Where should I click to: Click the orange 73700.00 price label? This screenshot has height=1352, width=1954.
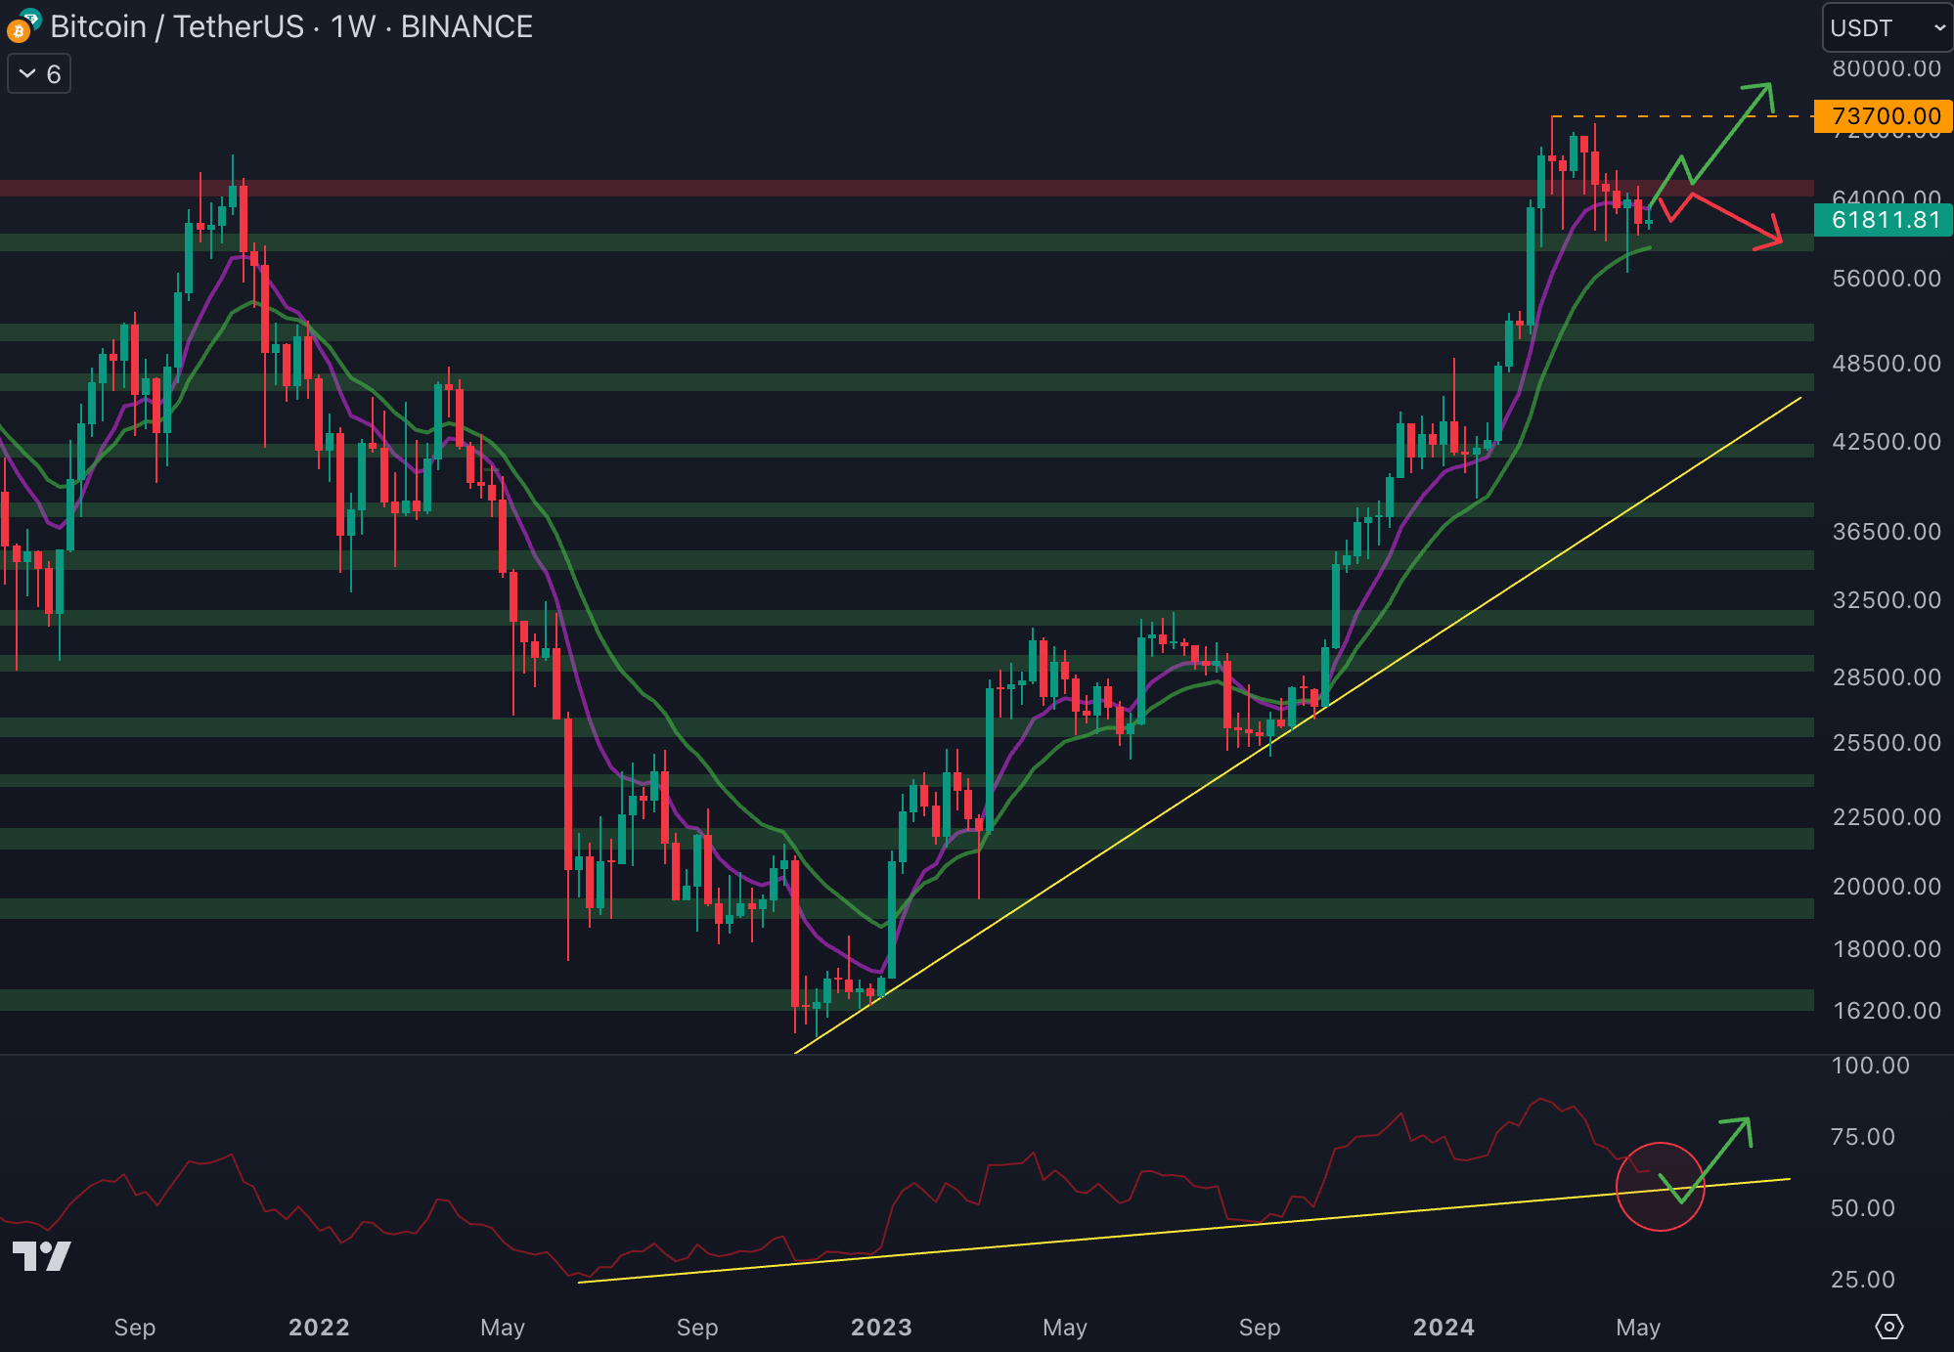[1883, 116]
